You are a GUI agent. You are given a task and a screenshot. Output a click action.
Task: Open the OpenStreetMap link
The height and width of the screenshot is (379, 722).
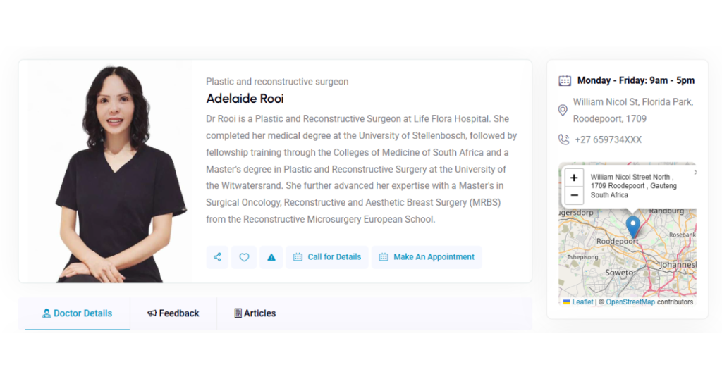630,302
